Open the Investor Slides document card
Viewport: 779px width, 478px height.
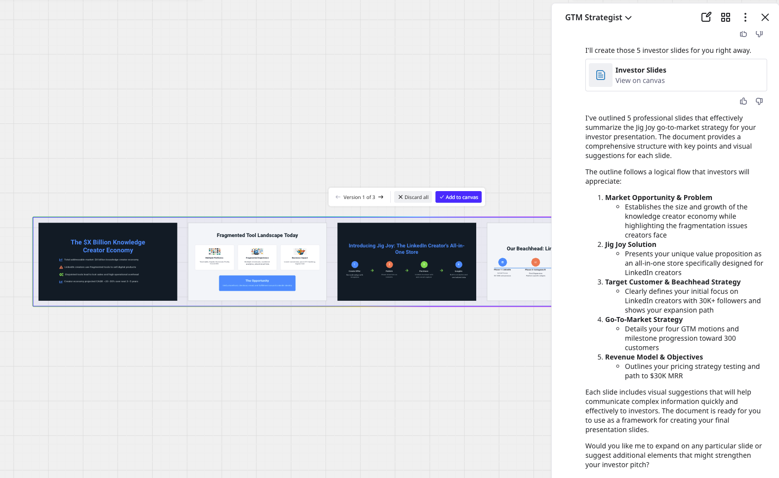coord(676,75)
